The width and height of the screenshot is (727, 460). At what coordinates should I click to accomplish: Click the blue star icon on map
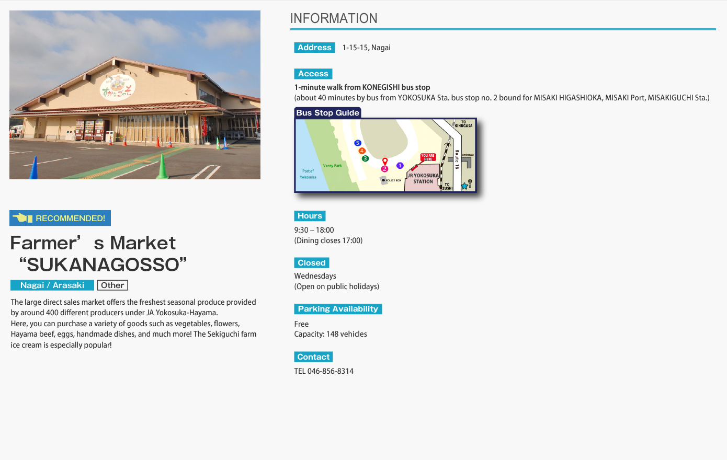click(x=464, y=186)
